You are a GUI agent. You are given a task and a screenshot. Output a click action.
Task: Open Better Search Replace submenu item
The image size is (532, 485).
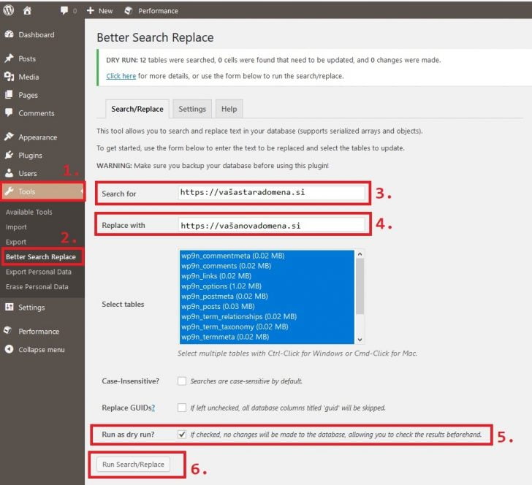[41, 257]
